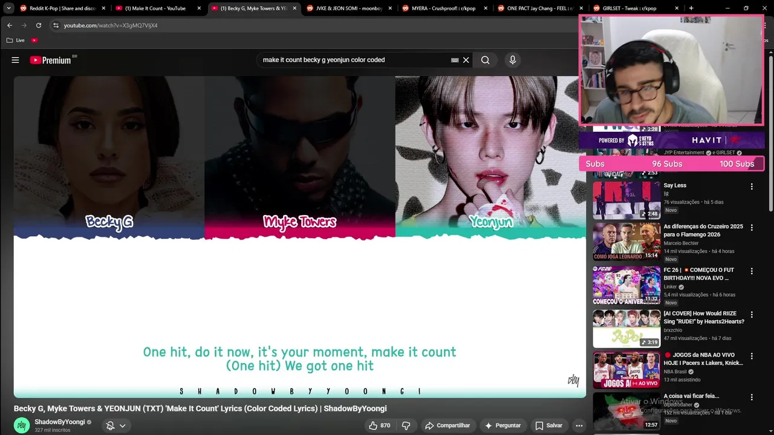Screen dimensions: 774x435
Task: Open the browser tab search dropdown
Action: click(x=8, y=8)
